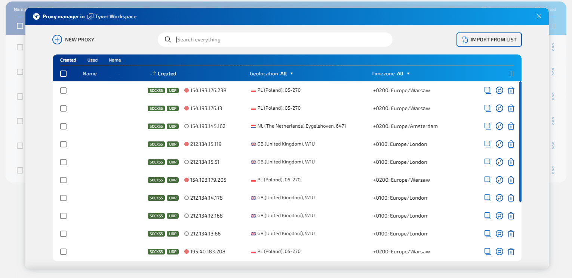The height and width of the screenshot is (278, 572).
Task: Switch to the Created sort tab
Action: click(x=68, y=60)
